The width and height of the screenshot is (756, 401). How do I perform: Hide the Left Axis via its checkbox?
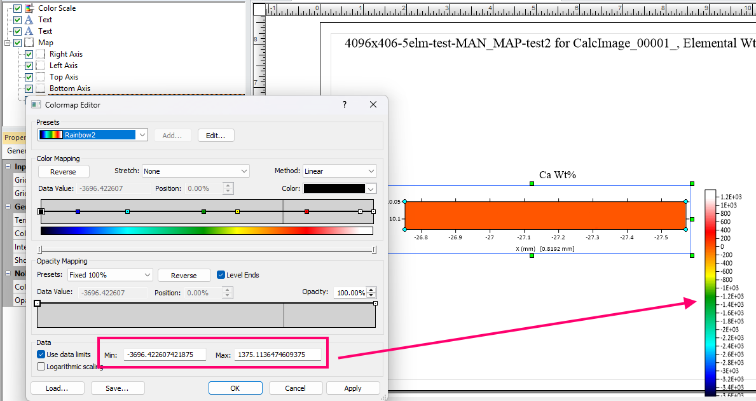click(x=29, y=66)
